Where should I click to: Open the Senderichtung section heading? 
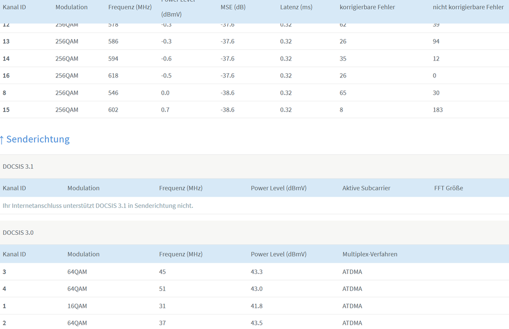click(x=38, y=139)
